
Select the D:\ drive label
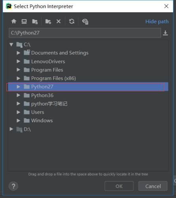[x=27, y=129]
